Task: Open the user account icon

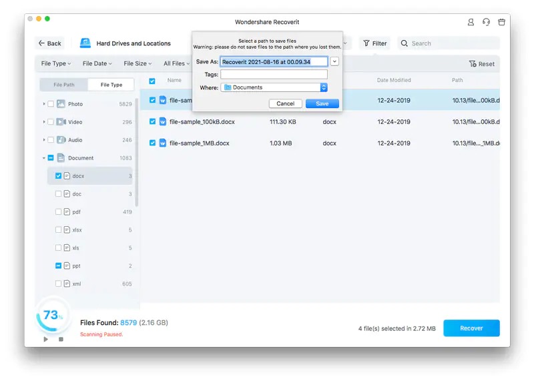Action: click(x=471, y=22)
